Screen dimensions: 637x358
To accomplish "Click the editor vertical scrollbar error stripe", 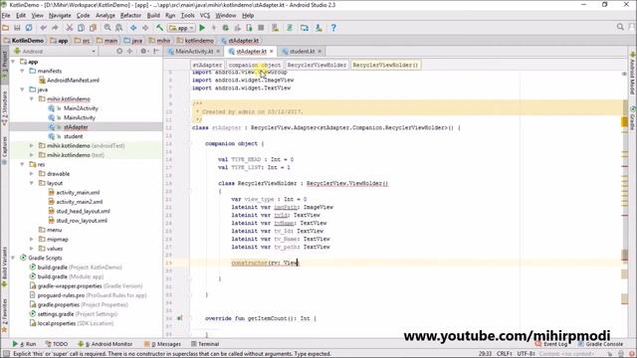I will 625,203.
